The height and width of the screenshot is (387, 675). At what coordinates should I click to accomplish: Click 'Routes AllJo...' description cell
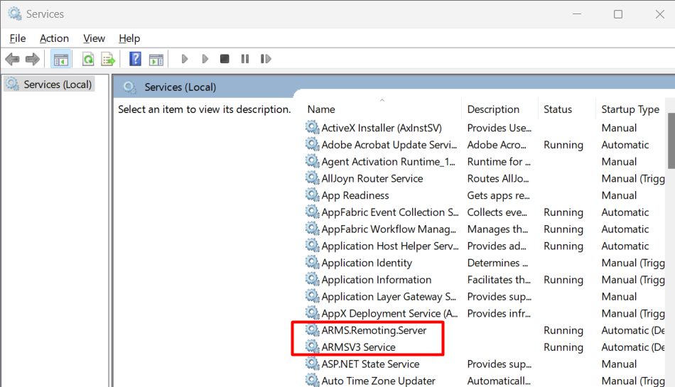(x=498, y=178)
